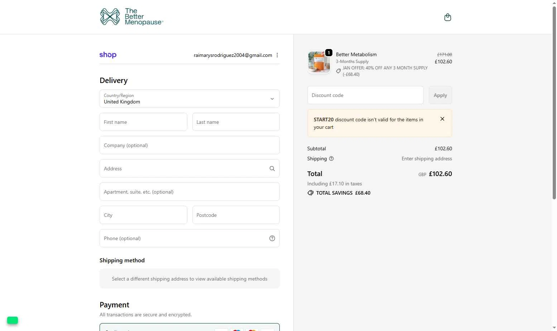Click the quantity badge on product thumbnail
Image resolution: width=557 pixels, height=331 pixels.
[x=328, y=53]
